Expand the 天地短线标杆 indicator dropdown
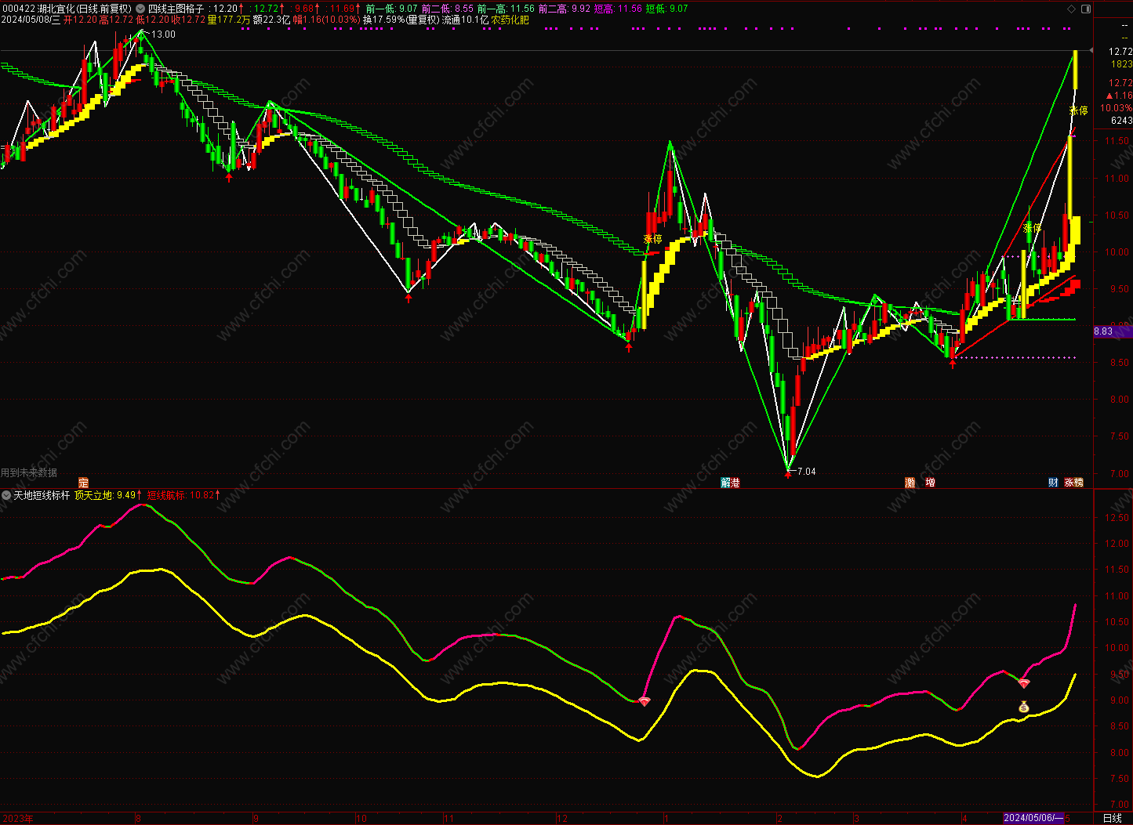The image size is (1133, 825). 6,495
